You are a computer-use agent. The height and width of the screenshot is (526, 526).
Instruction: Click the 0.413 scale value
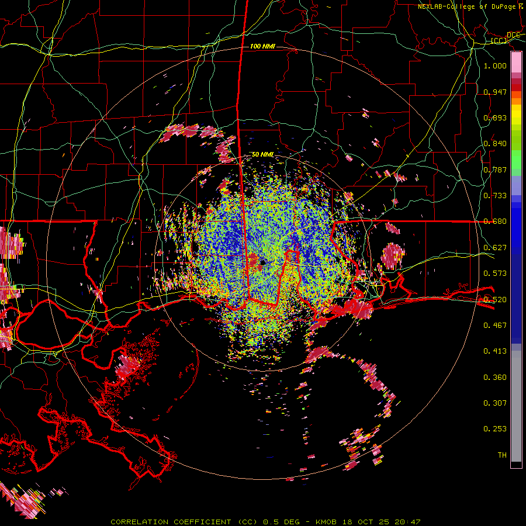click(495, 351)
